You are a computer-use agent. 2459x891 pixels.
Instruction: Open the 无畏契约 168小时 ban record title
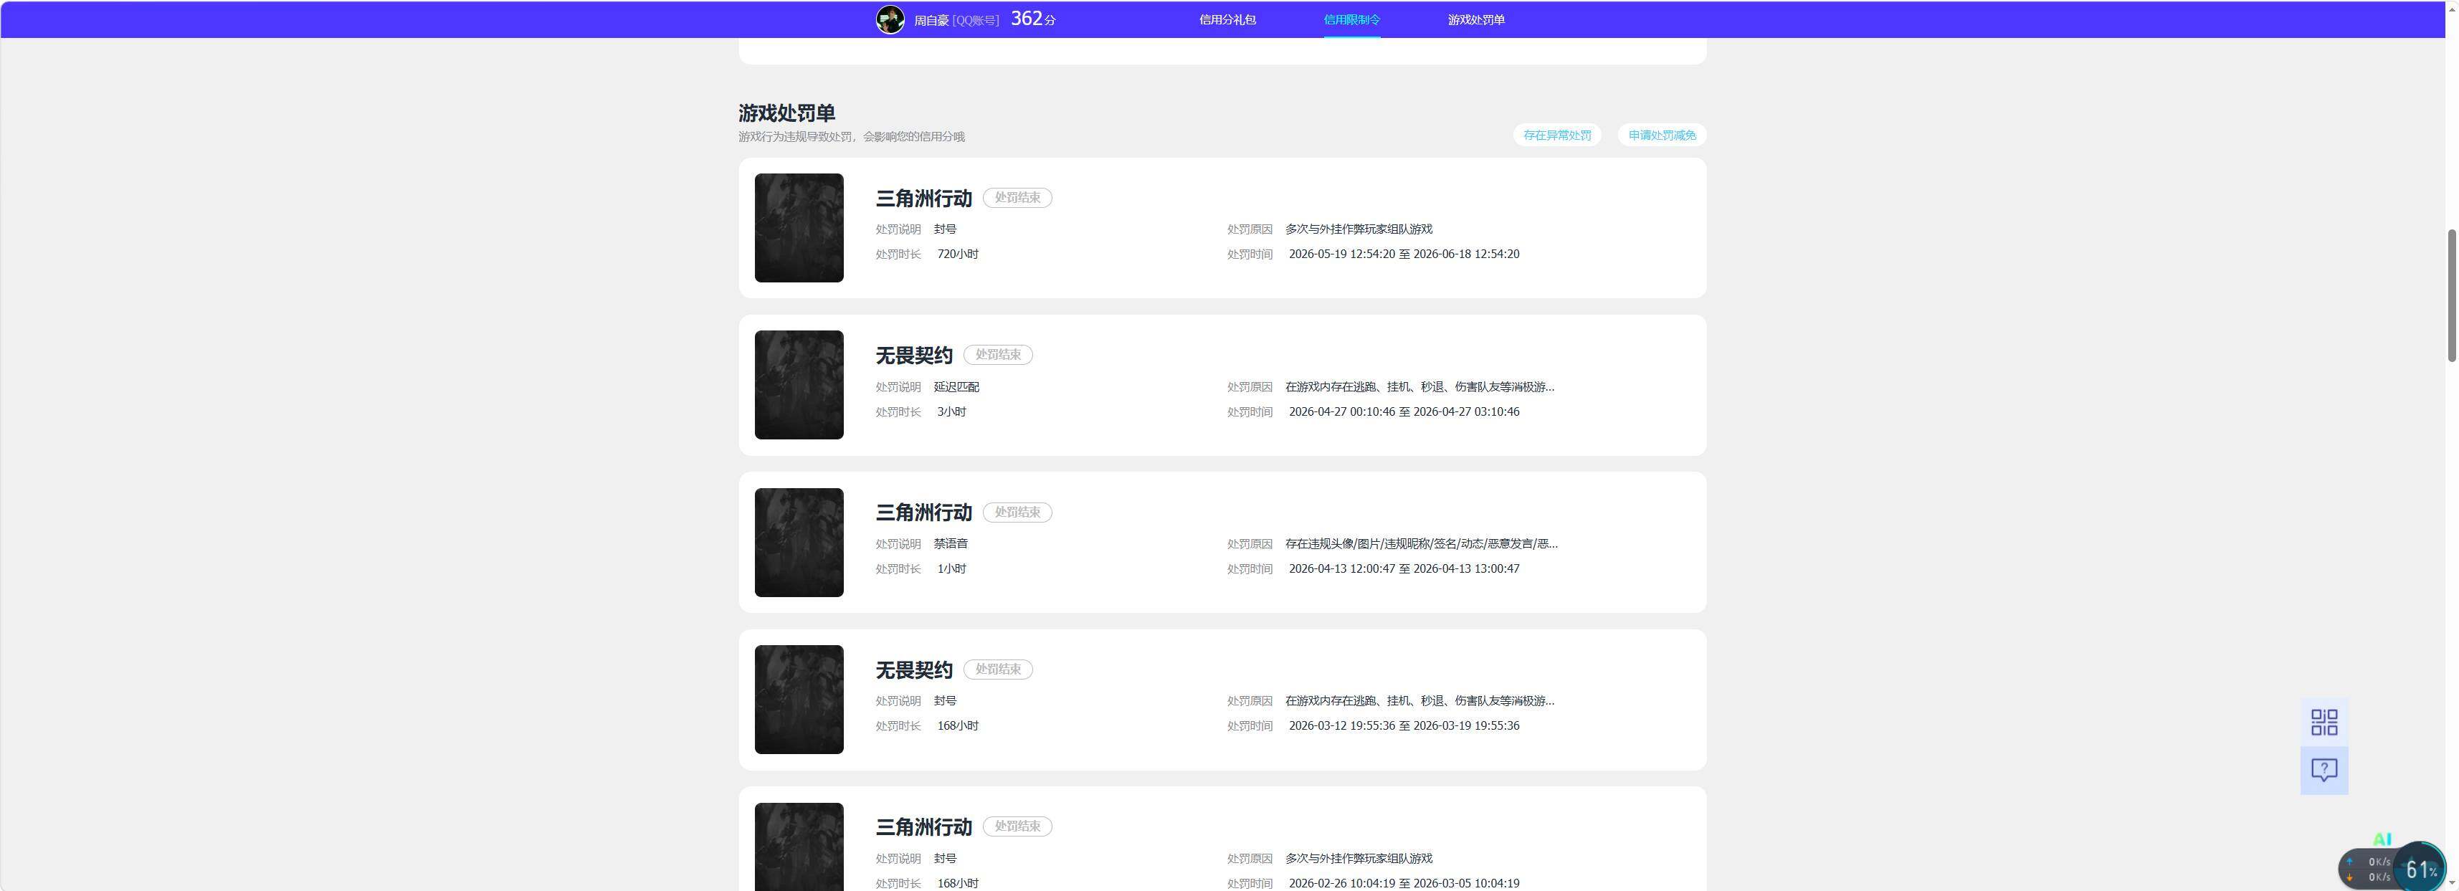[913, 670]
